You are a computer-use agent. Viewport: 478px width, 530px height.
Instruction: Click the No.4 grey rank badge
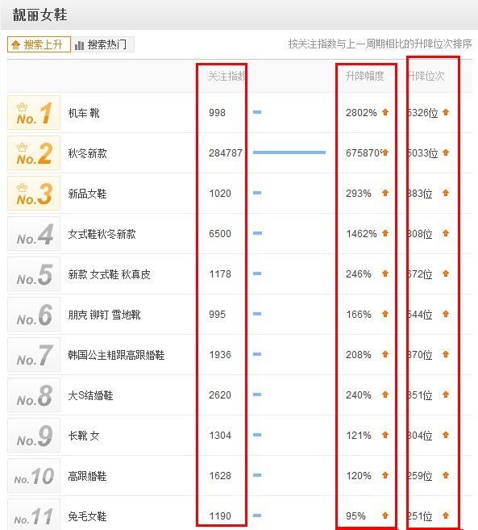tap(34, 234)
